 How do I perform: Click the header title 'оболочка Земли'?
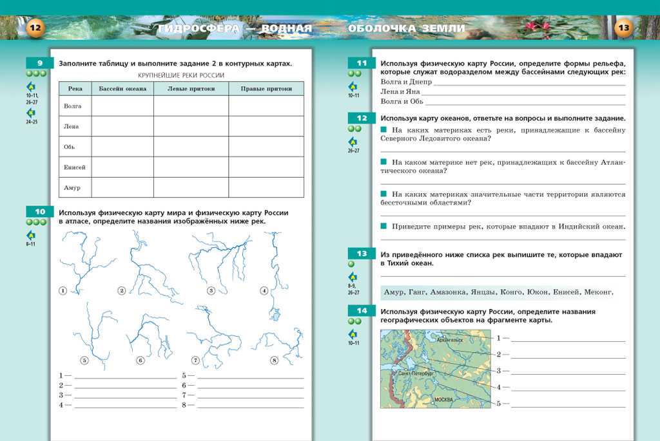(x=407, y=28)
